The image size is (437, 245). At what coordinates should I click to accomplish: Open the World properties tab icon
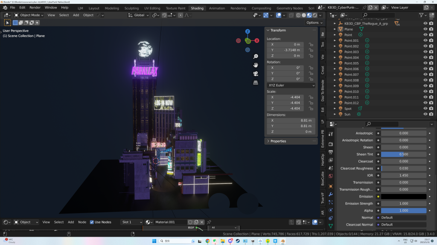point(331,176)
